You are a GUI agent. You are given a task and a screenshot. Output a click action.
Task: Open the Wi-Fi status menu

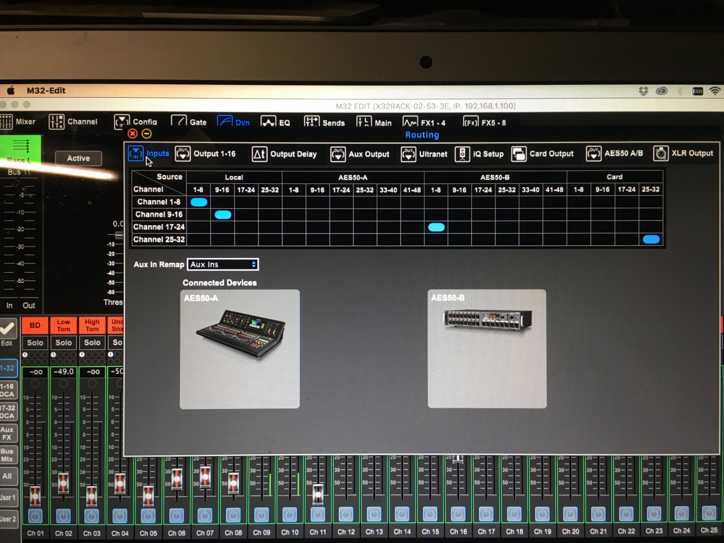[715, 90]
